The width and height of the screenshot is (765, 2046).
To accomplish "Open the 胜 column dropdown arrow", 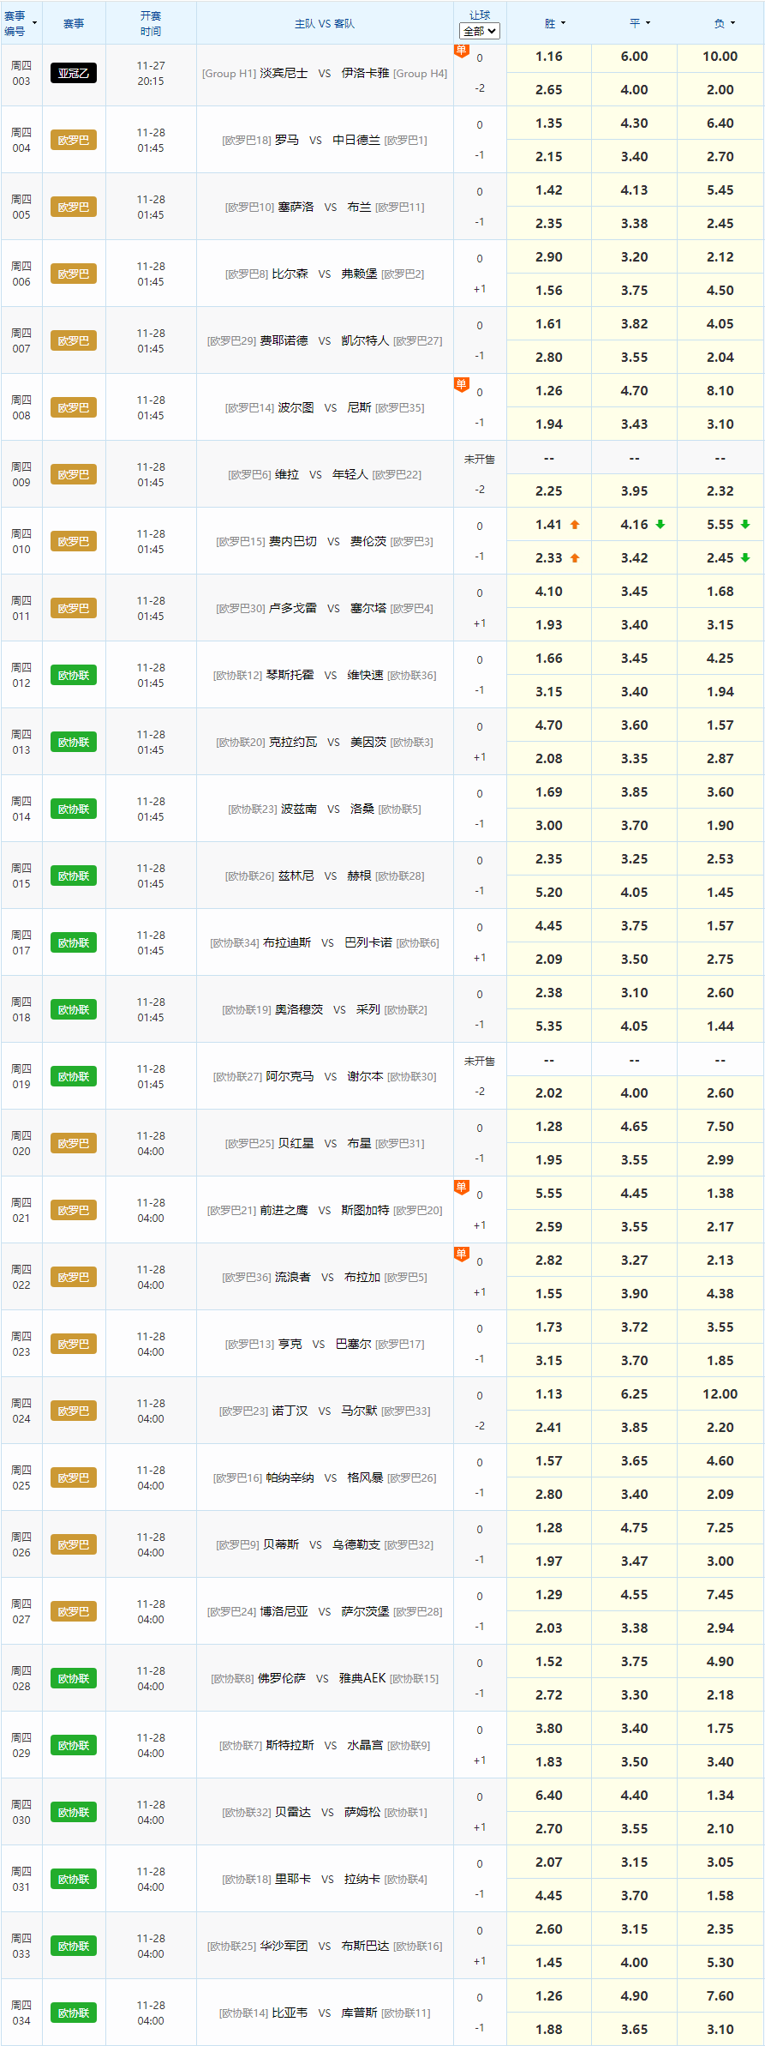I will point(563,24).
